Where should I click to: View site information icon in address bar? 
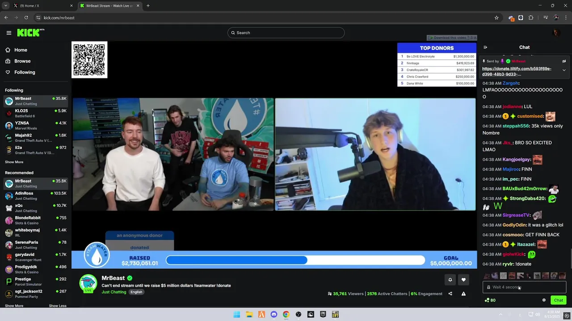38,18
